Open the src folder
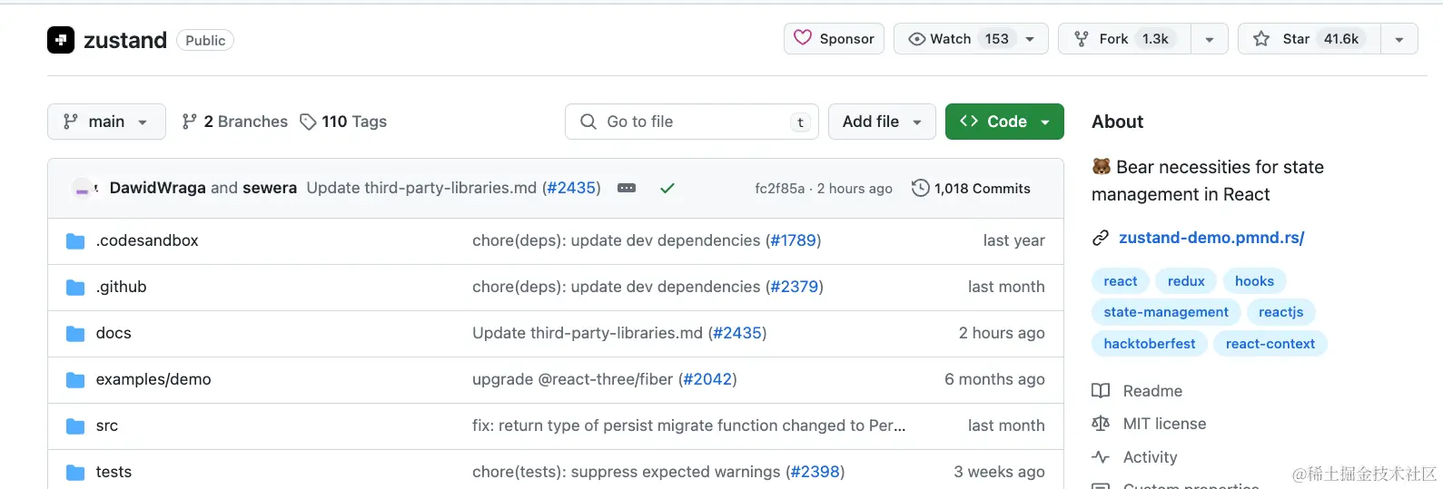 pyautogui.click(x=107, y=425)
